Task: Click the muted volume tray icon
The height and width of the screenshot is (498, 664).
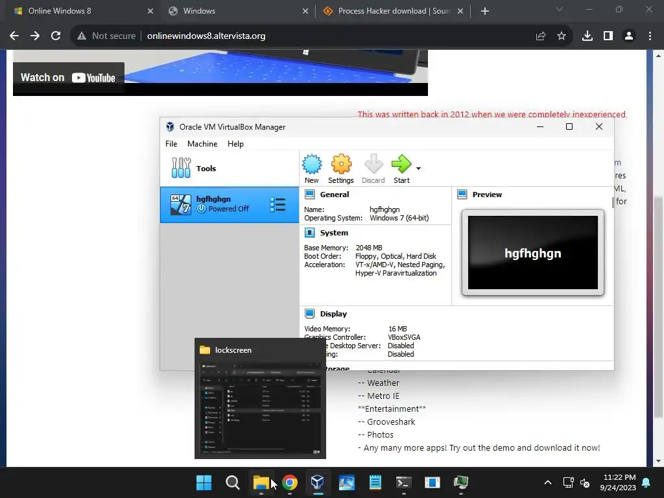Action: tap(585, 482)
